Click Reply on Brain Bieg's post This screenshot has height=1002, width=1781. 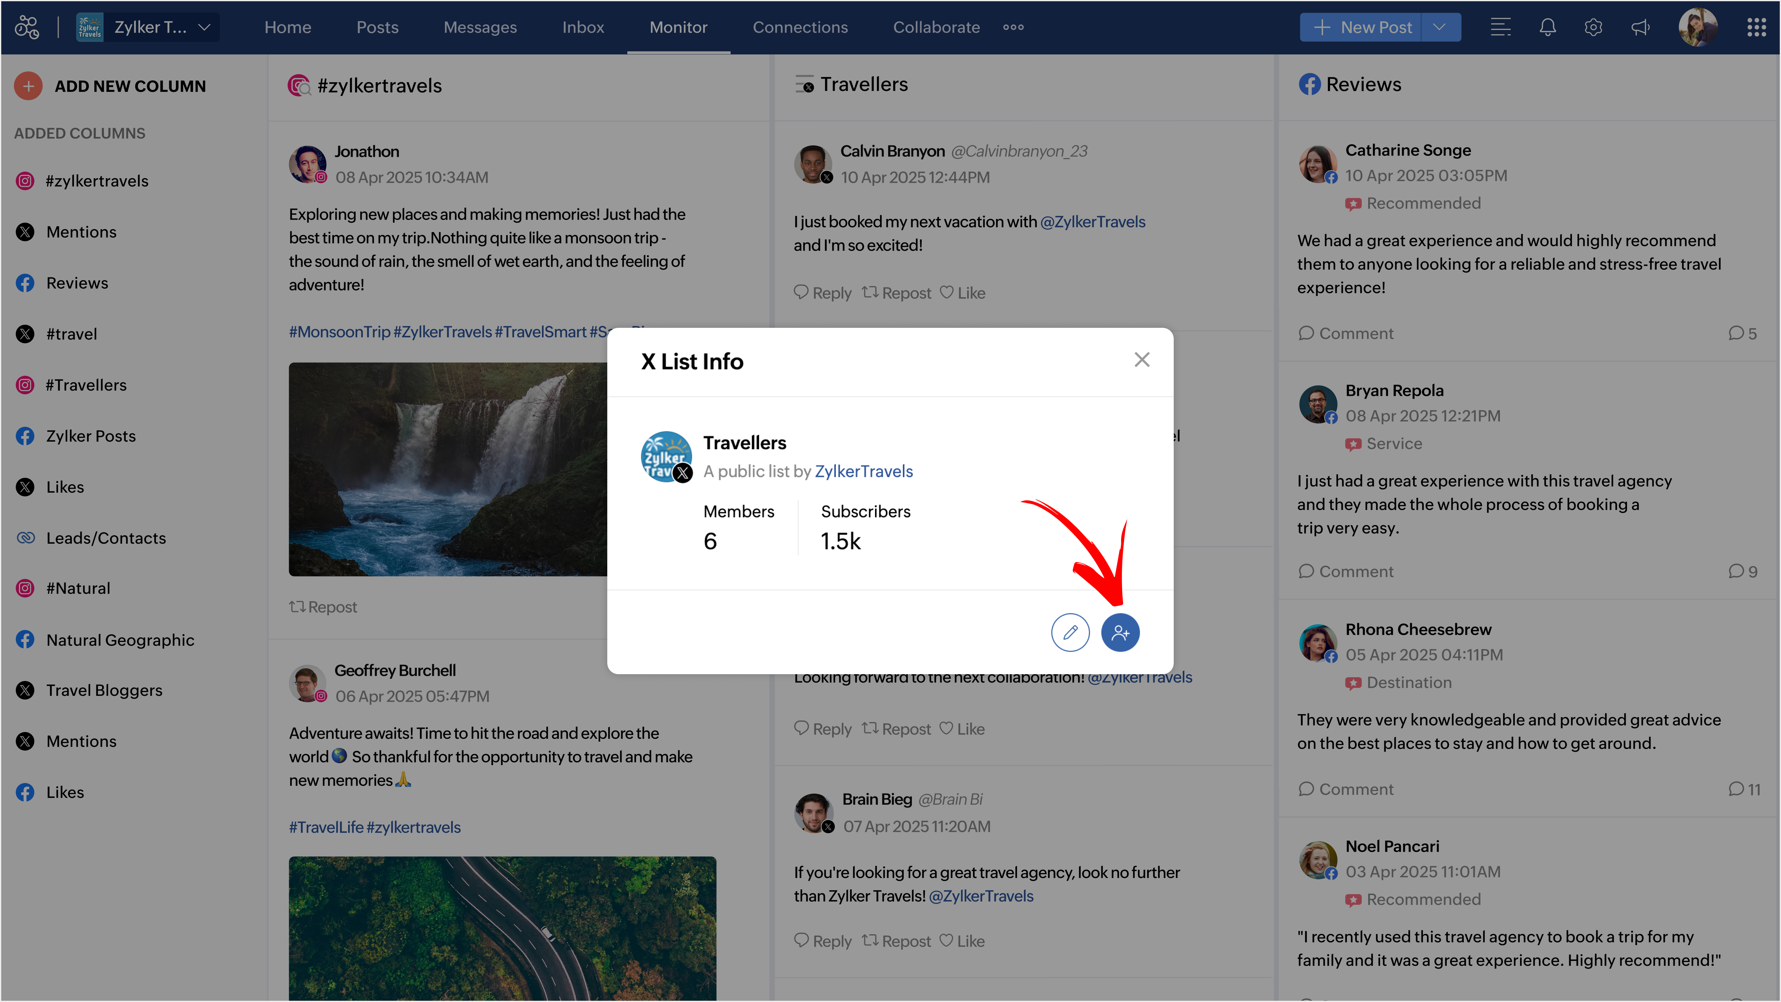(x=823, y=941)
